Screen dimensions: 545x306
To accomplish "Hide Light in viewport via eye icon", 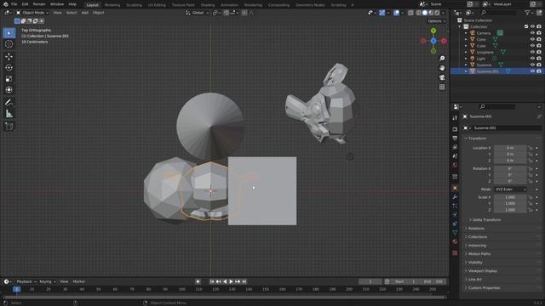I will coord(532,59).
